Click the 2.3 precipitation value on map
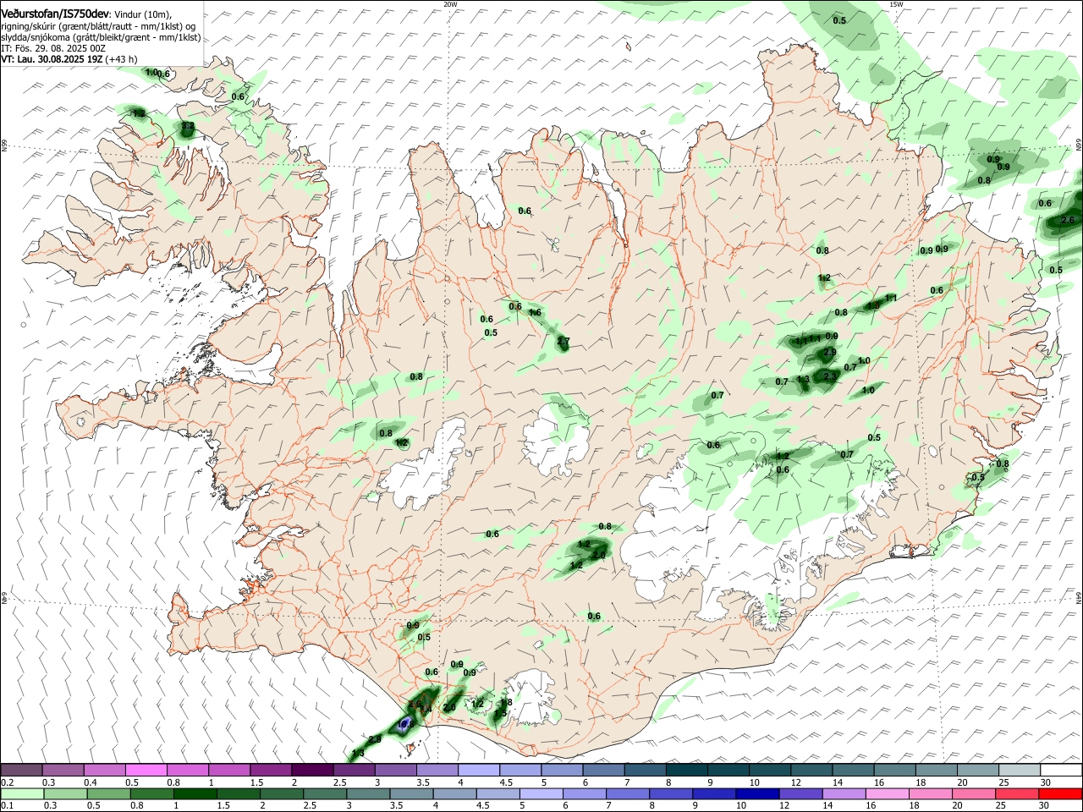Image resolution: width=1083 pixels, height=812 pixels. 830,376
